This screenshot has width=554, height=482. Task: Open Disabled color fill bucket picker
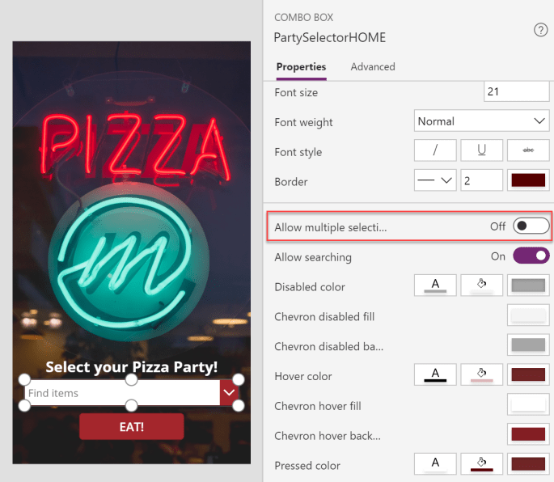pos(481,285)
